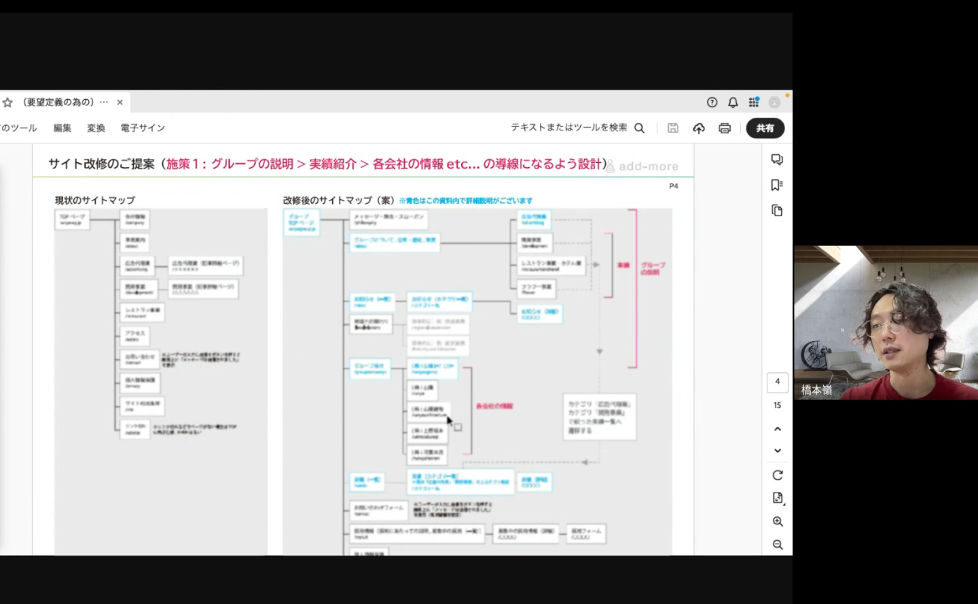Click the save (floppy disk) icon

(673, 128)
